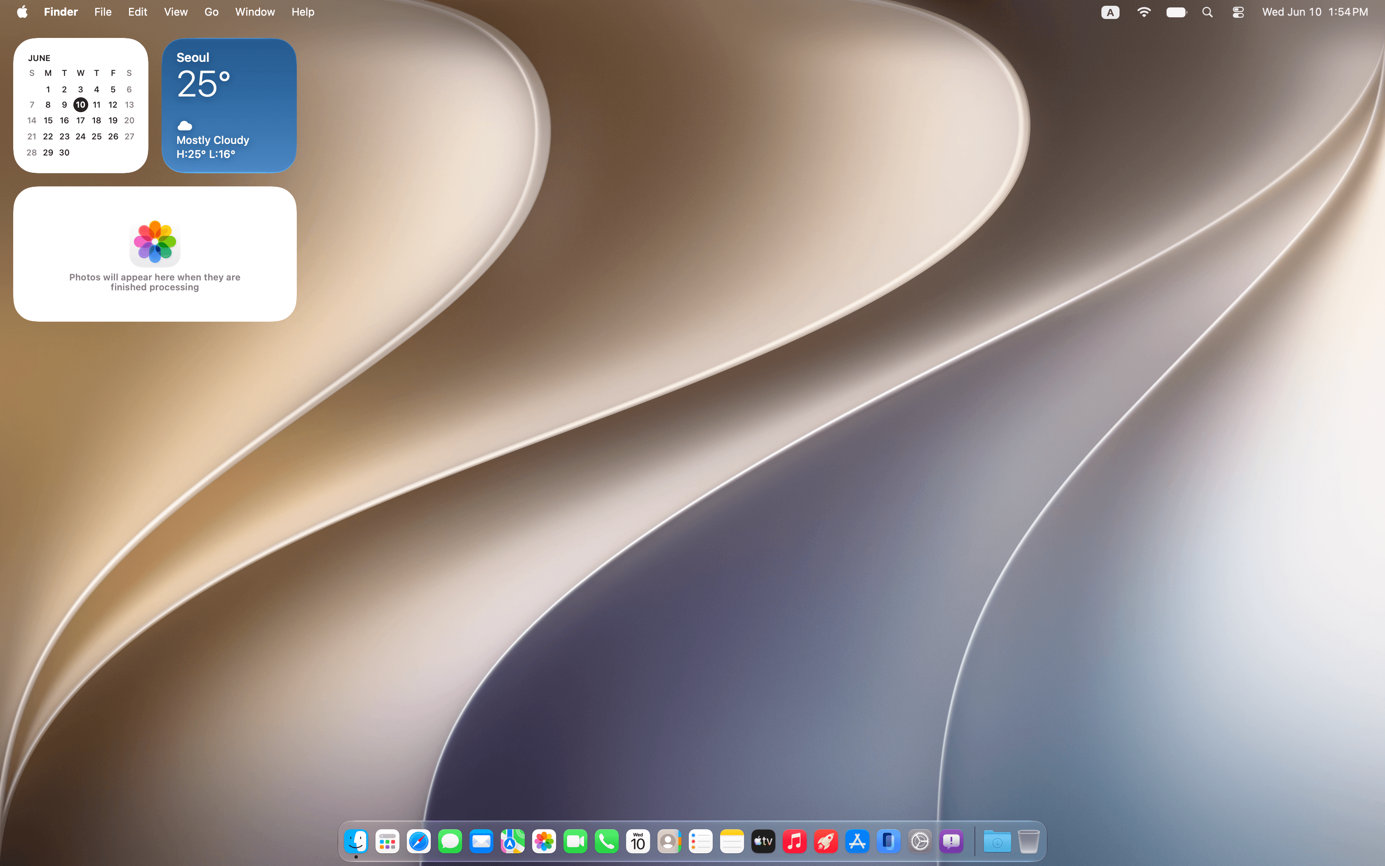The width and height of the screenshot is (1385, 866).
Task: Open Messages app in Dock
Action: click(x=451, y=841)
